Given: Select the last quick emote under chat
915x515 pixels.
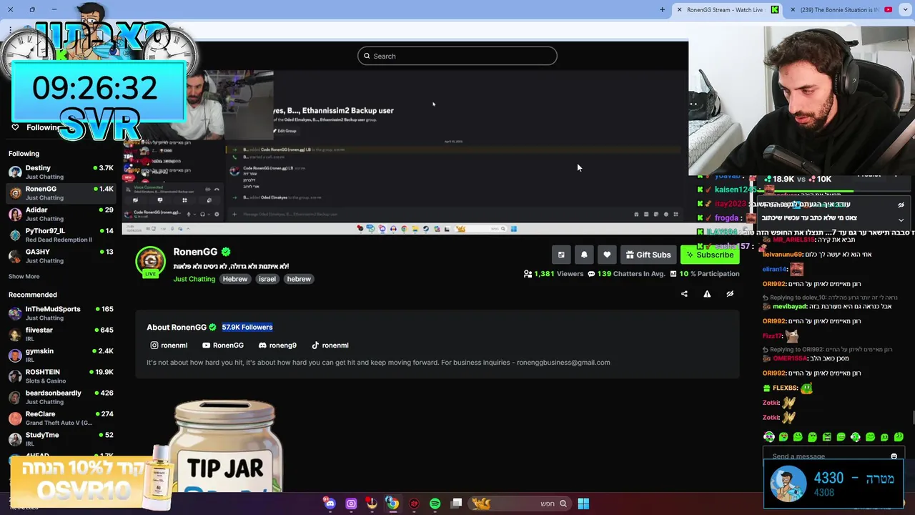Looking at the screenshot, I should 899,436.
